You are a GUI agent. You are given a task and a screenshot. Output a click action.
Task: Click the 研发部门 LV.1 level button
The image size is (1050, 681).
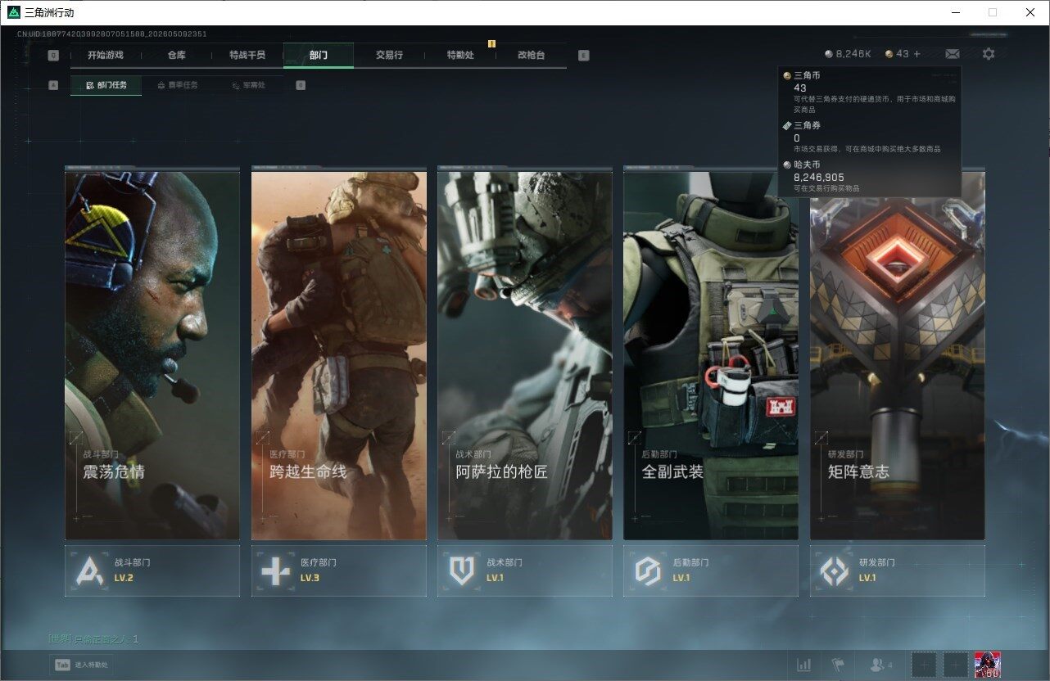coord(898,571)
